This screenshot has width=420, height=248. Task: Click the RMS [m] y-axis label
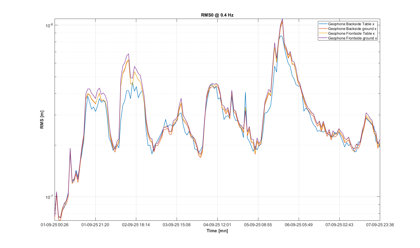[42, 120]
